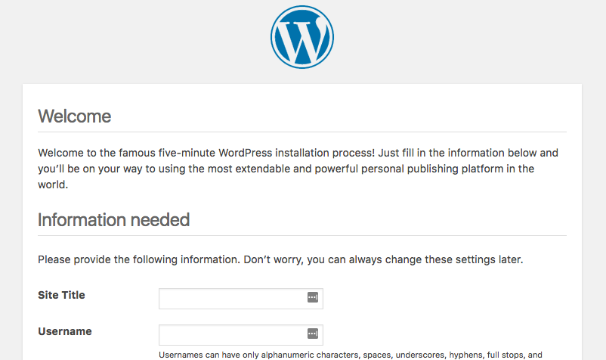This screenshot has height=360, width=606.
Task: Click the Username label
Action: (x=65, y=331)
